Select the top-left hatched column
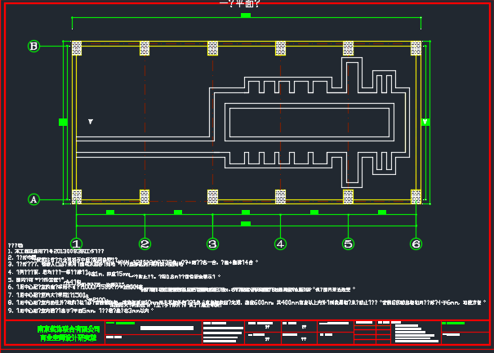Screen dimensions: 494x353 tap(77, 48)
